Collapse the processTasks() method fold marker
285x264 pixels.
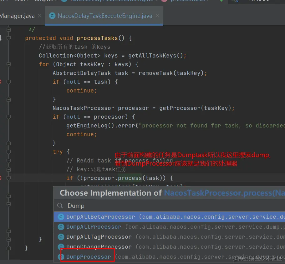8,38
